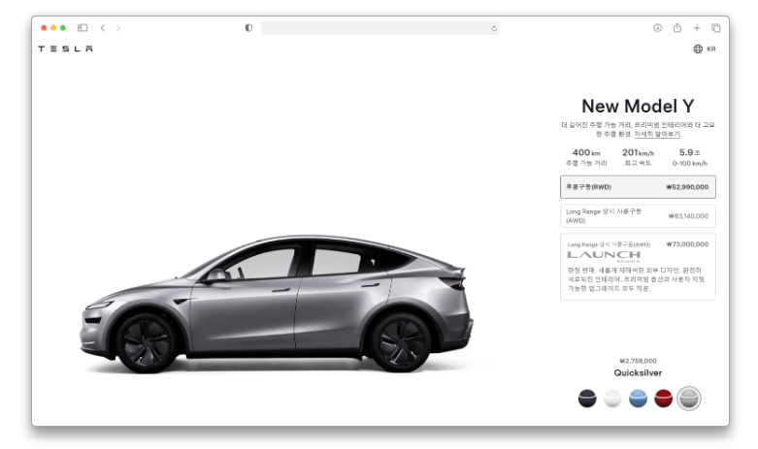Click the 201 km/h top speed value
The width and height of the screenshot is (758, 449).
click(638, 152)
